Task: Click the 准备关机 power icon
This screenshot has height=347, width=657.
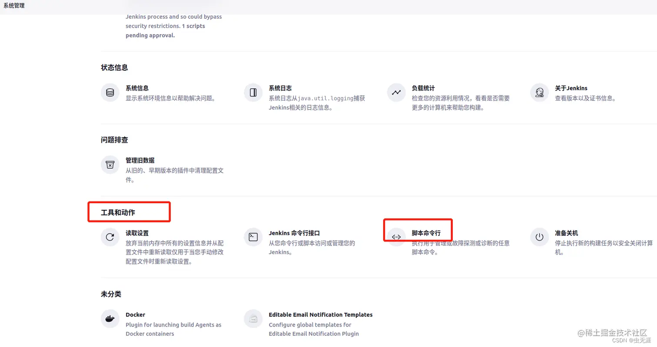Action: coord(539,237)
